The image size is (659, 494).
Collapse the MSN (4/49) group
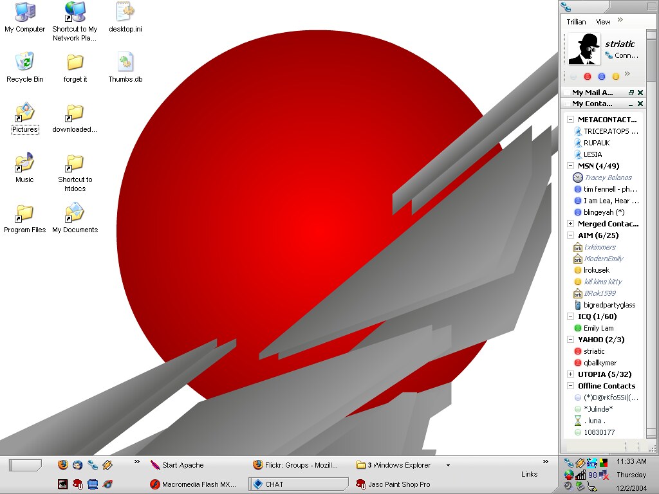[x=570, y=165]
